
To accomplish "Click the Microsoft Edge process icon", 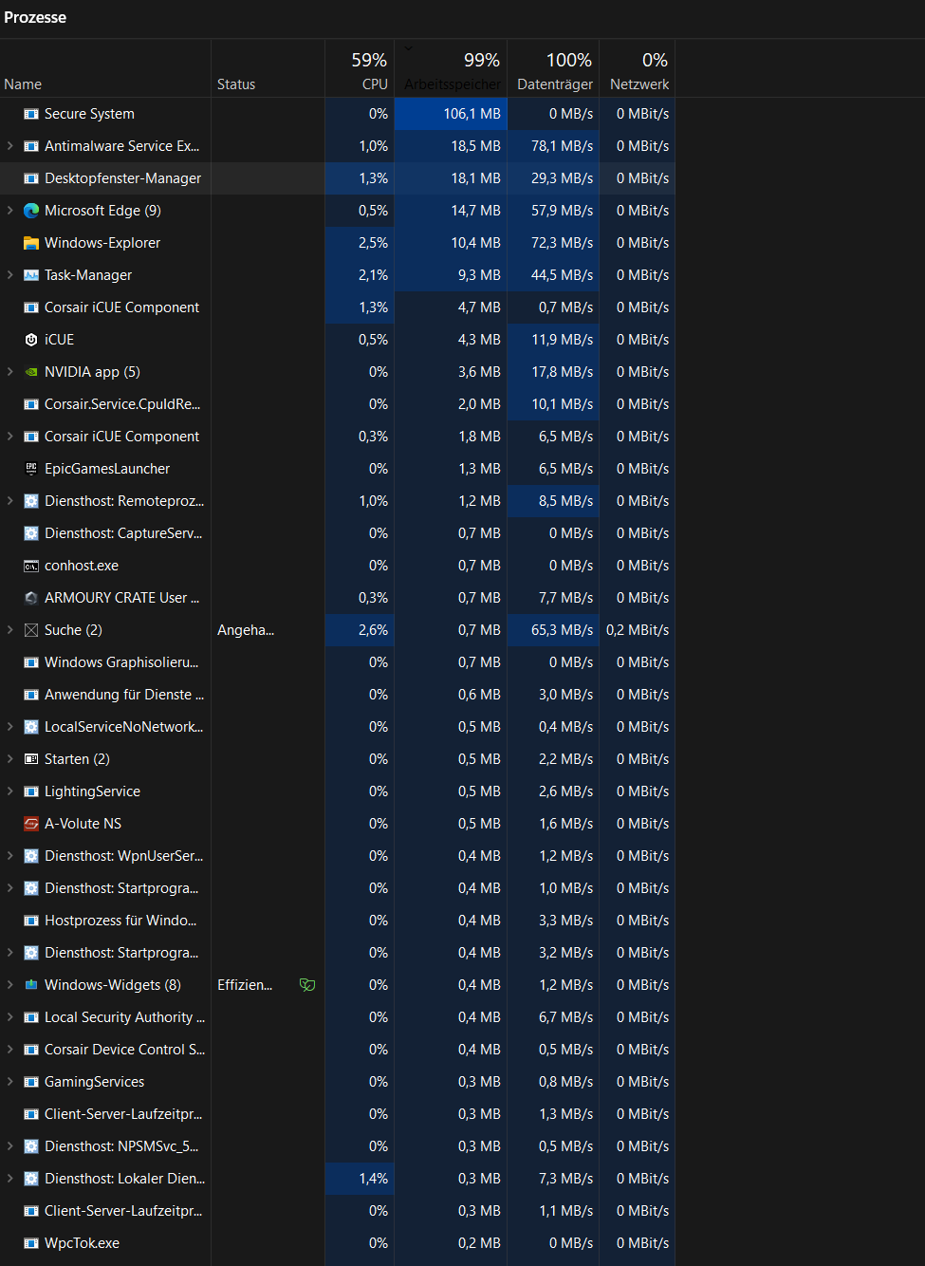I will pyautogui.click(x=31, y=211).
